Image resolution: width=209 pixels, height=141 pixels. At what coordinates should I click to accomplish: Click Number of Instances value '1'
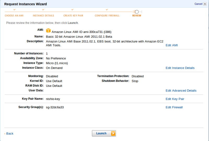tap(47, 54)
